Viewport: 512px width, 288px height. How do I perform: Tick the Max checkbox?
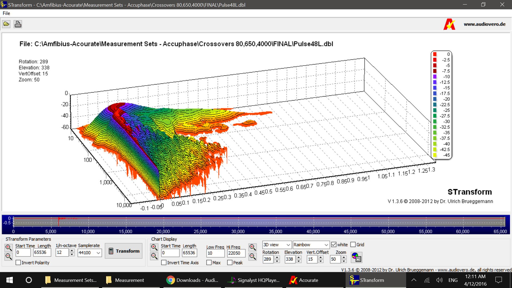click(209, 263)
